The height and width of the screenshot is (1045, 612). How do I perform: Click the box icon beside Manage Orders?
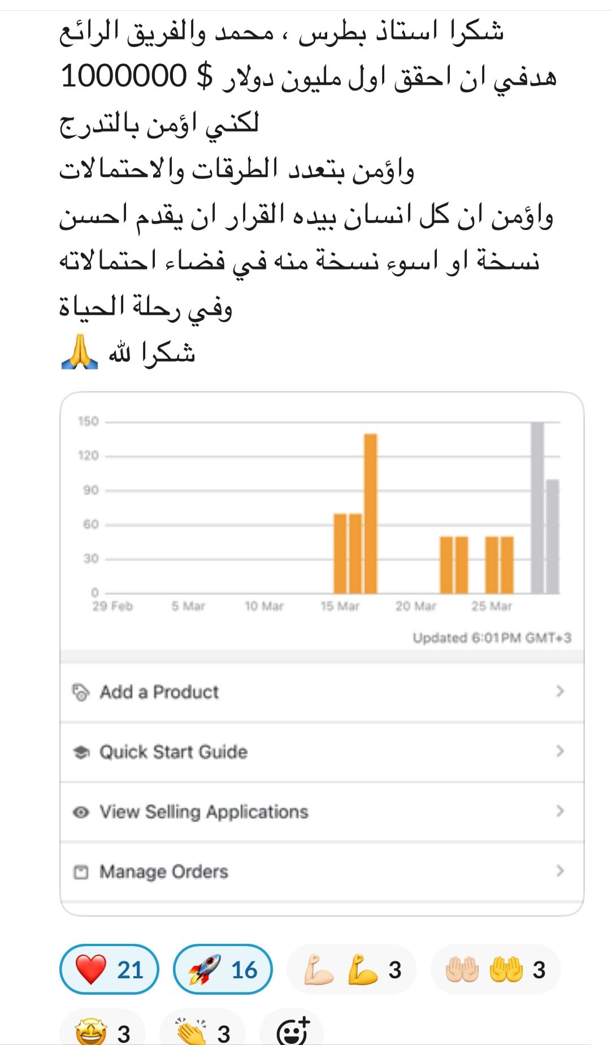[x=81, y=872]
